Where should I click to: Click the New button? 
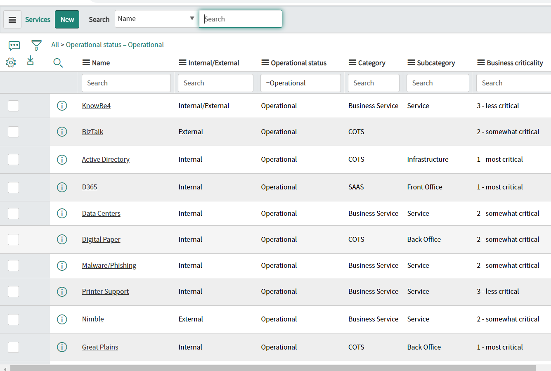pyautogui.click(x=67, y=19)
